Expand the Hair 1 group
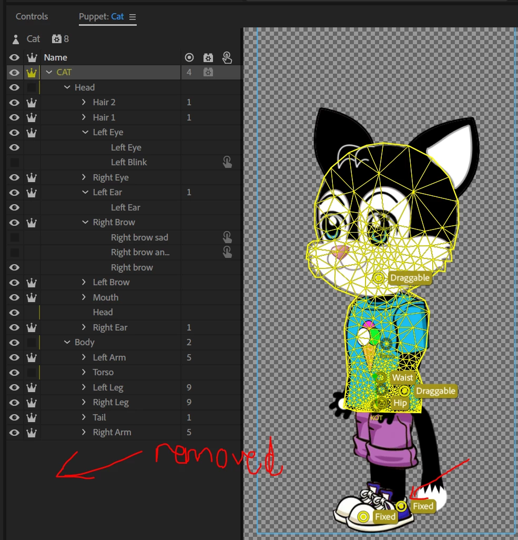 pyautogui.click(x=84, y=117)
